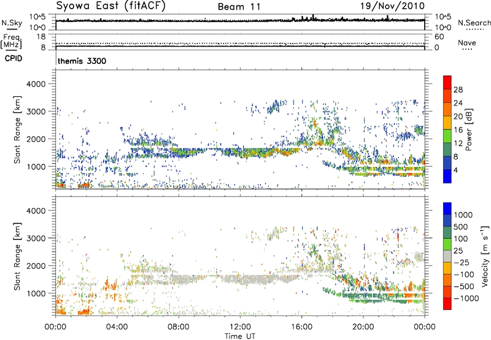
Task: Click the "28" tick on Power colorbar
Action: [x=458, y=90]
